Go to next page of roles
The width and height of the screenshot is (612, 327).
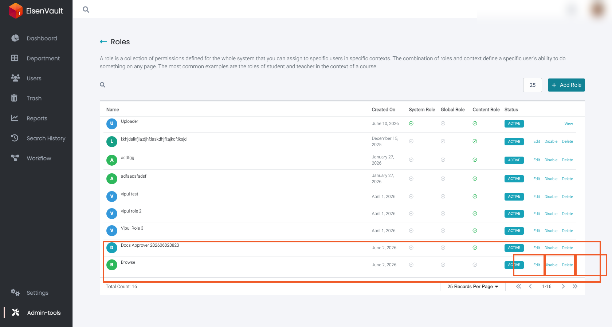click(x=563, y=286)
